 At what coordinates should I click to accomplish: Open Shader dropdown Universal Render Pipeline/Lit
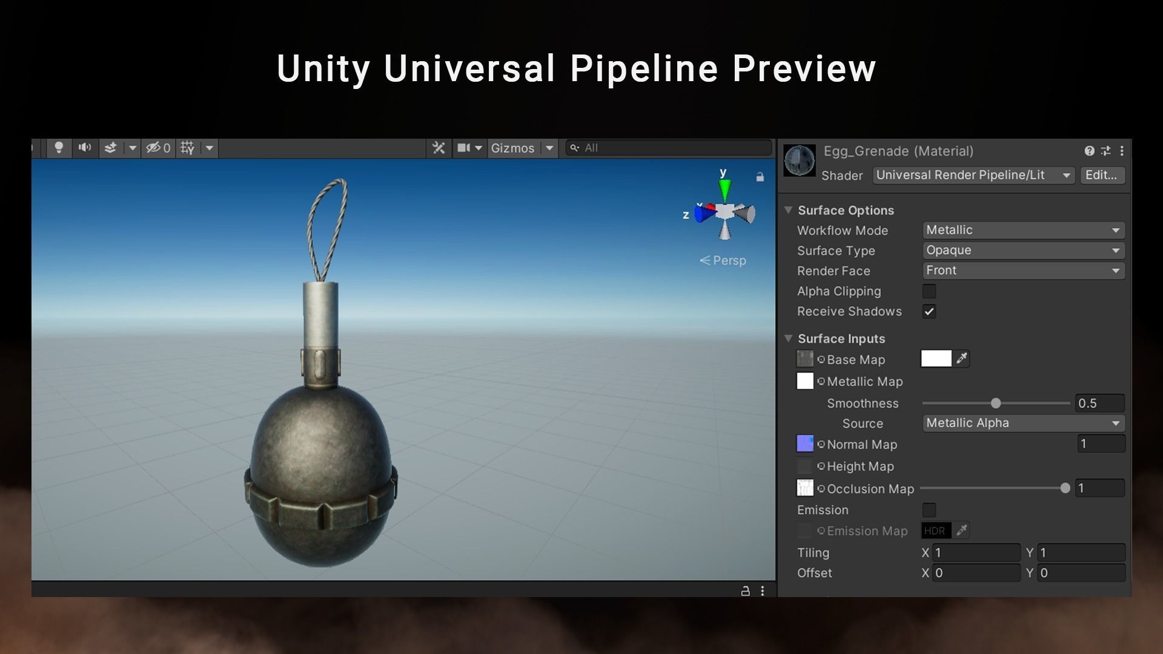coord(973,176)
